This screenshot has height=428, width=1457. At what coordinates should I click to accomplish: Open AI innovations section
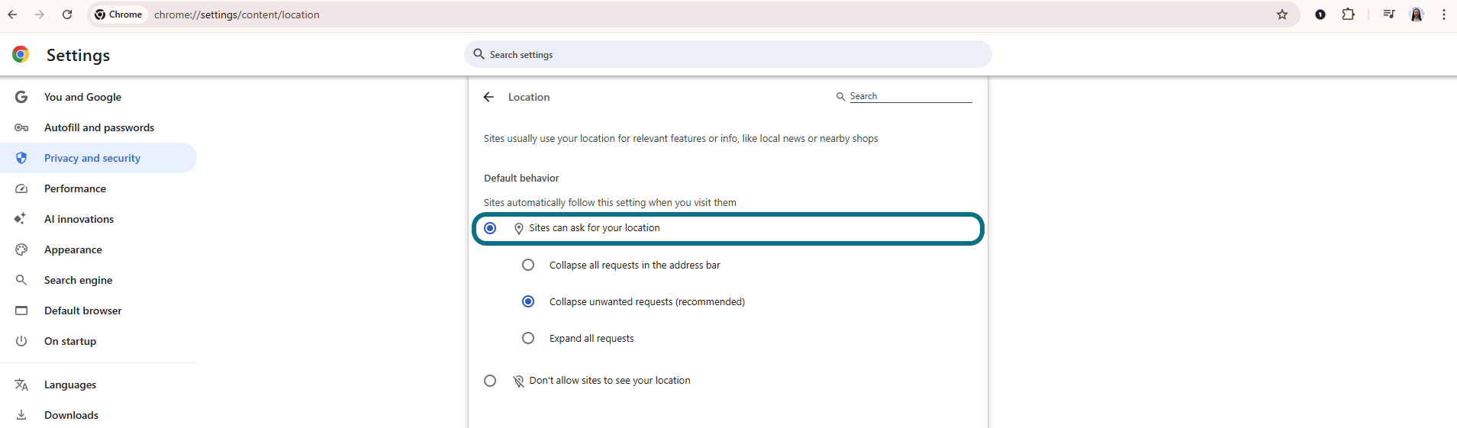pos(98,219)
